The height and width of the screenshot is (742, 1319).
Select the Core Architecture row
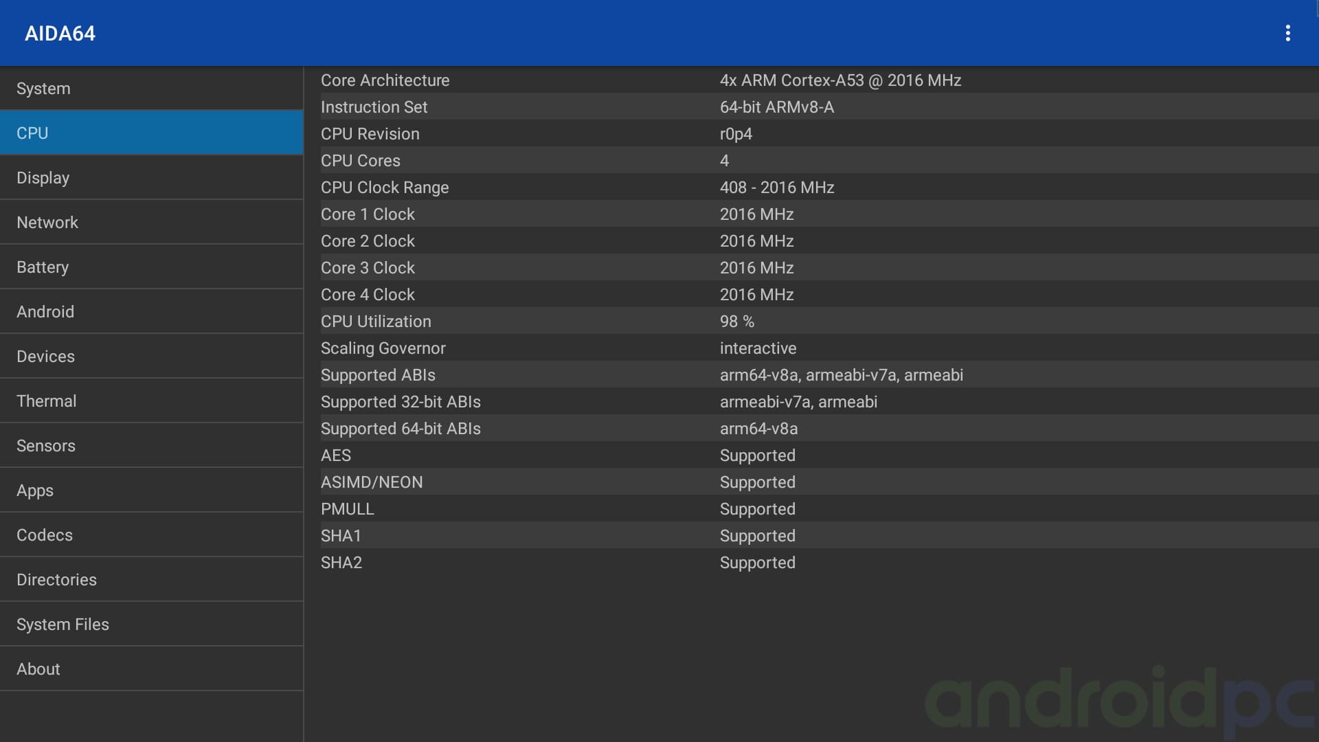811,80
